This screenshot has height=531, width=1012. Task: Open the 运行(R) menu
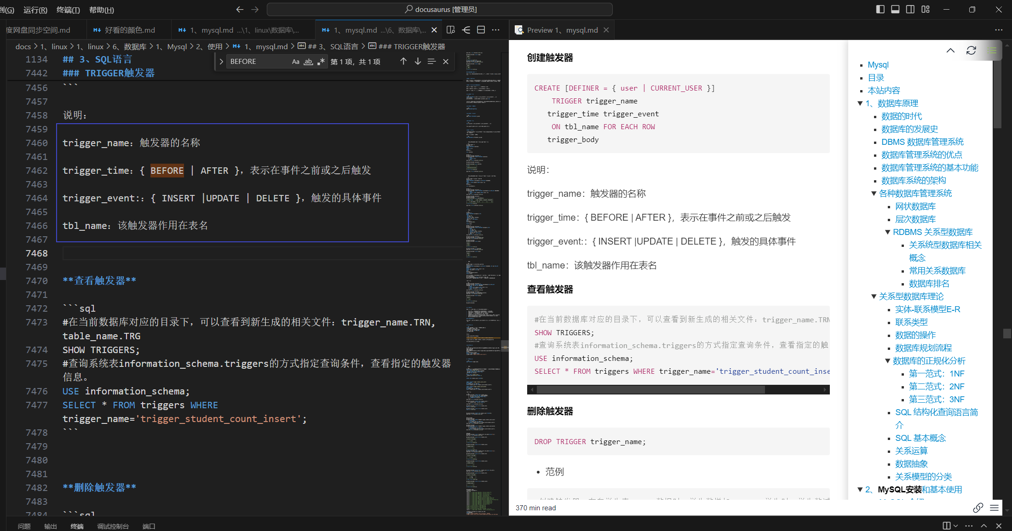[x=35, y=10]
